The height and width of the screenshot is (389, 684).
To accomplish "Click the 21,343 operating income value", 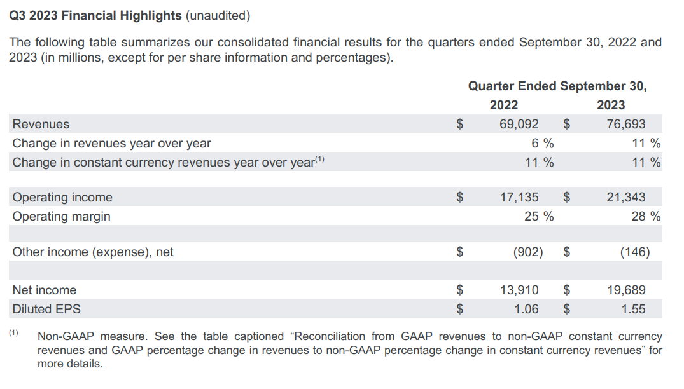I will coord(625,197).
